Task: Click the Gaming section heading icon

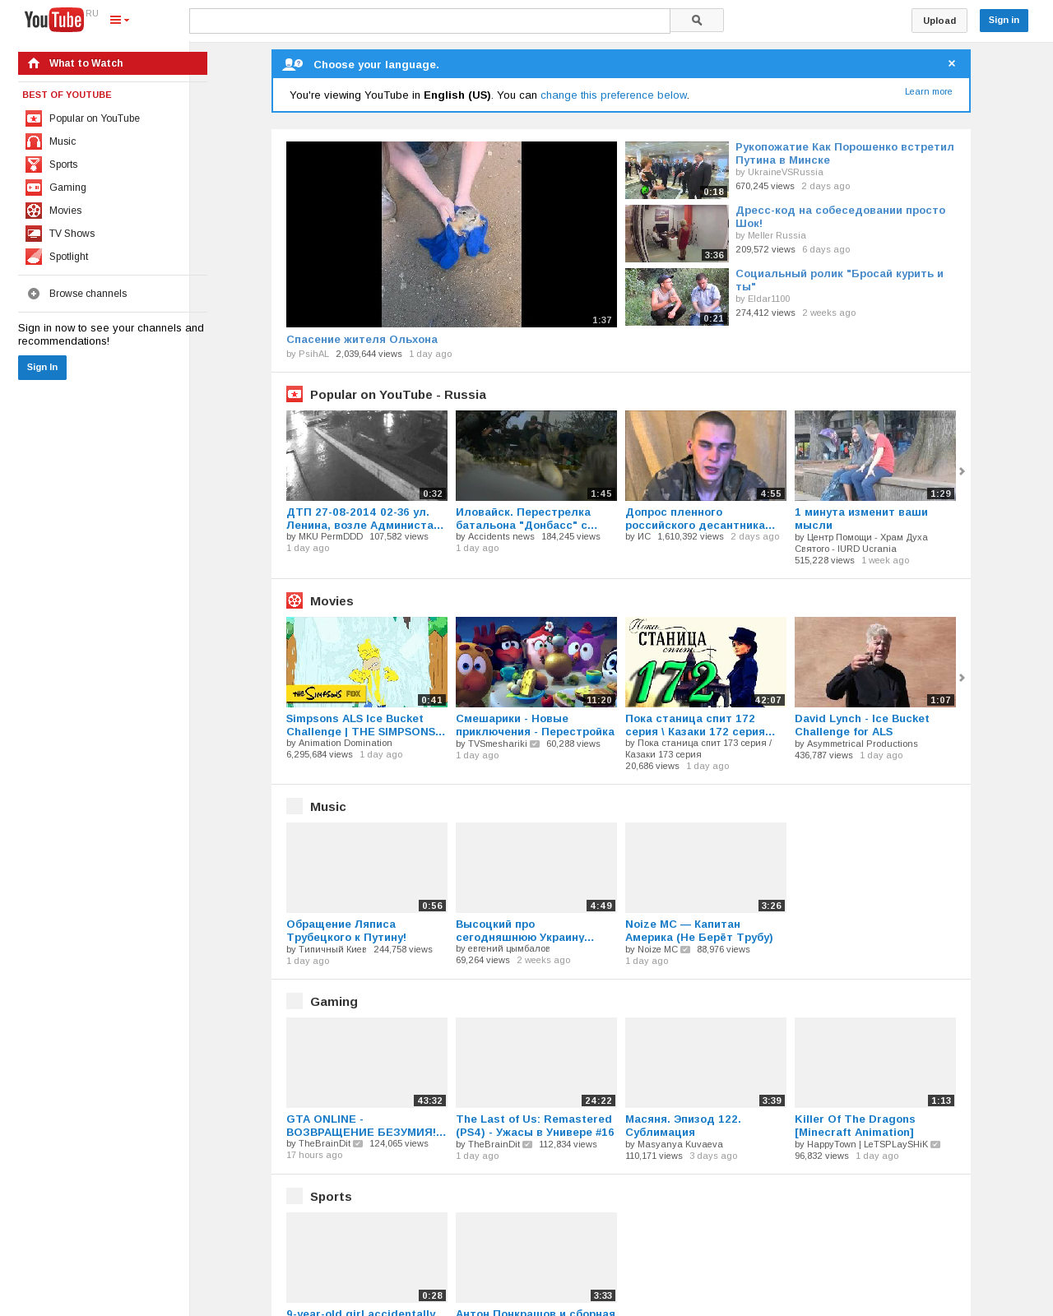Action: point(295,1001)
